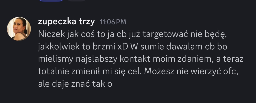Toggle the blue highlighted reaction pill at top
Screen dimensions: 256x103
tap(51, 0)
